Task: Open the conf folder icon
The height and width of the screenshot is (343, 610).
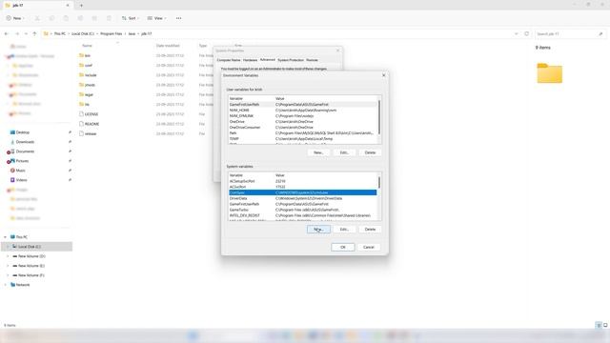Action: 81,66
